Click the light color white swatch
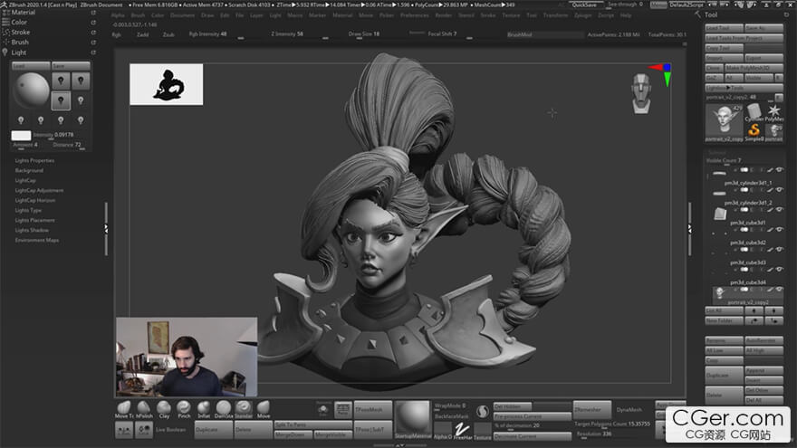 [21, 135]
